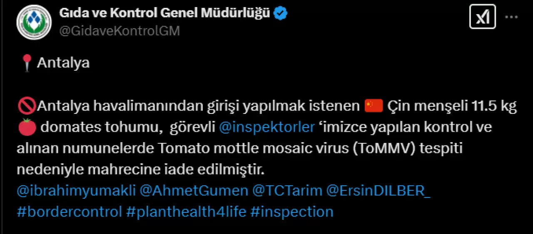The width and height of the screenshot is (533, 234).
Task: Click the red prohibited sign emoji
Action: click(27, 107)
